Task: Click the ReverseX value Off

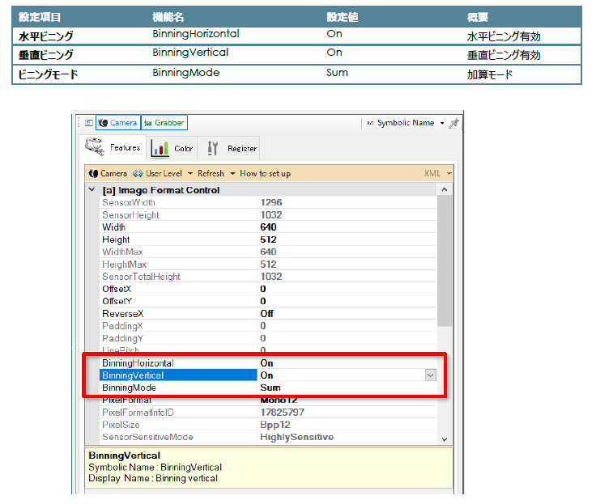Action: (x=266, y=313)
